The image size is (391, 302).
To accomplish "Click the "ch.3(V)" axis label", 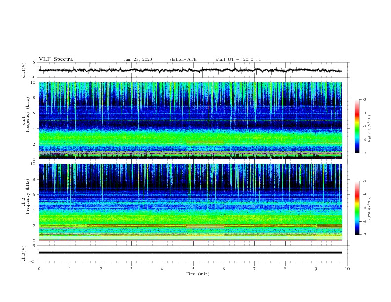I will [x=24, y=253].
